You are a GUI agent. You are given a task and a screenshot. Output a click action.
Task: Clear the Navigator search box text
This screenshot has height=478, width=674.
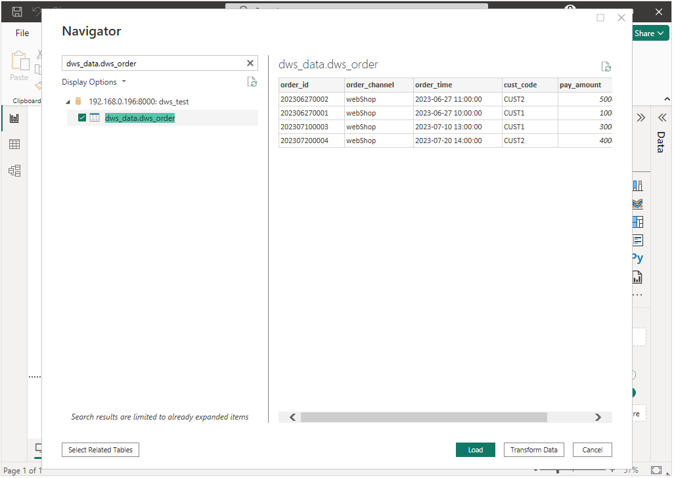[250, 63]
